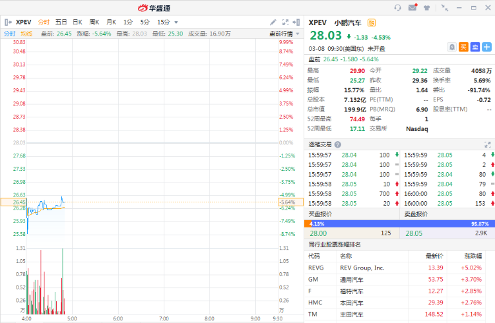Open the 盘前行情 dropdown
This screenshot has height=323, width=495.
pyautogui.click(x=285, y=33)
